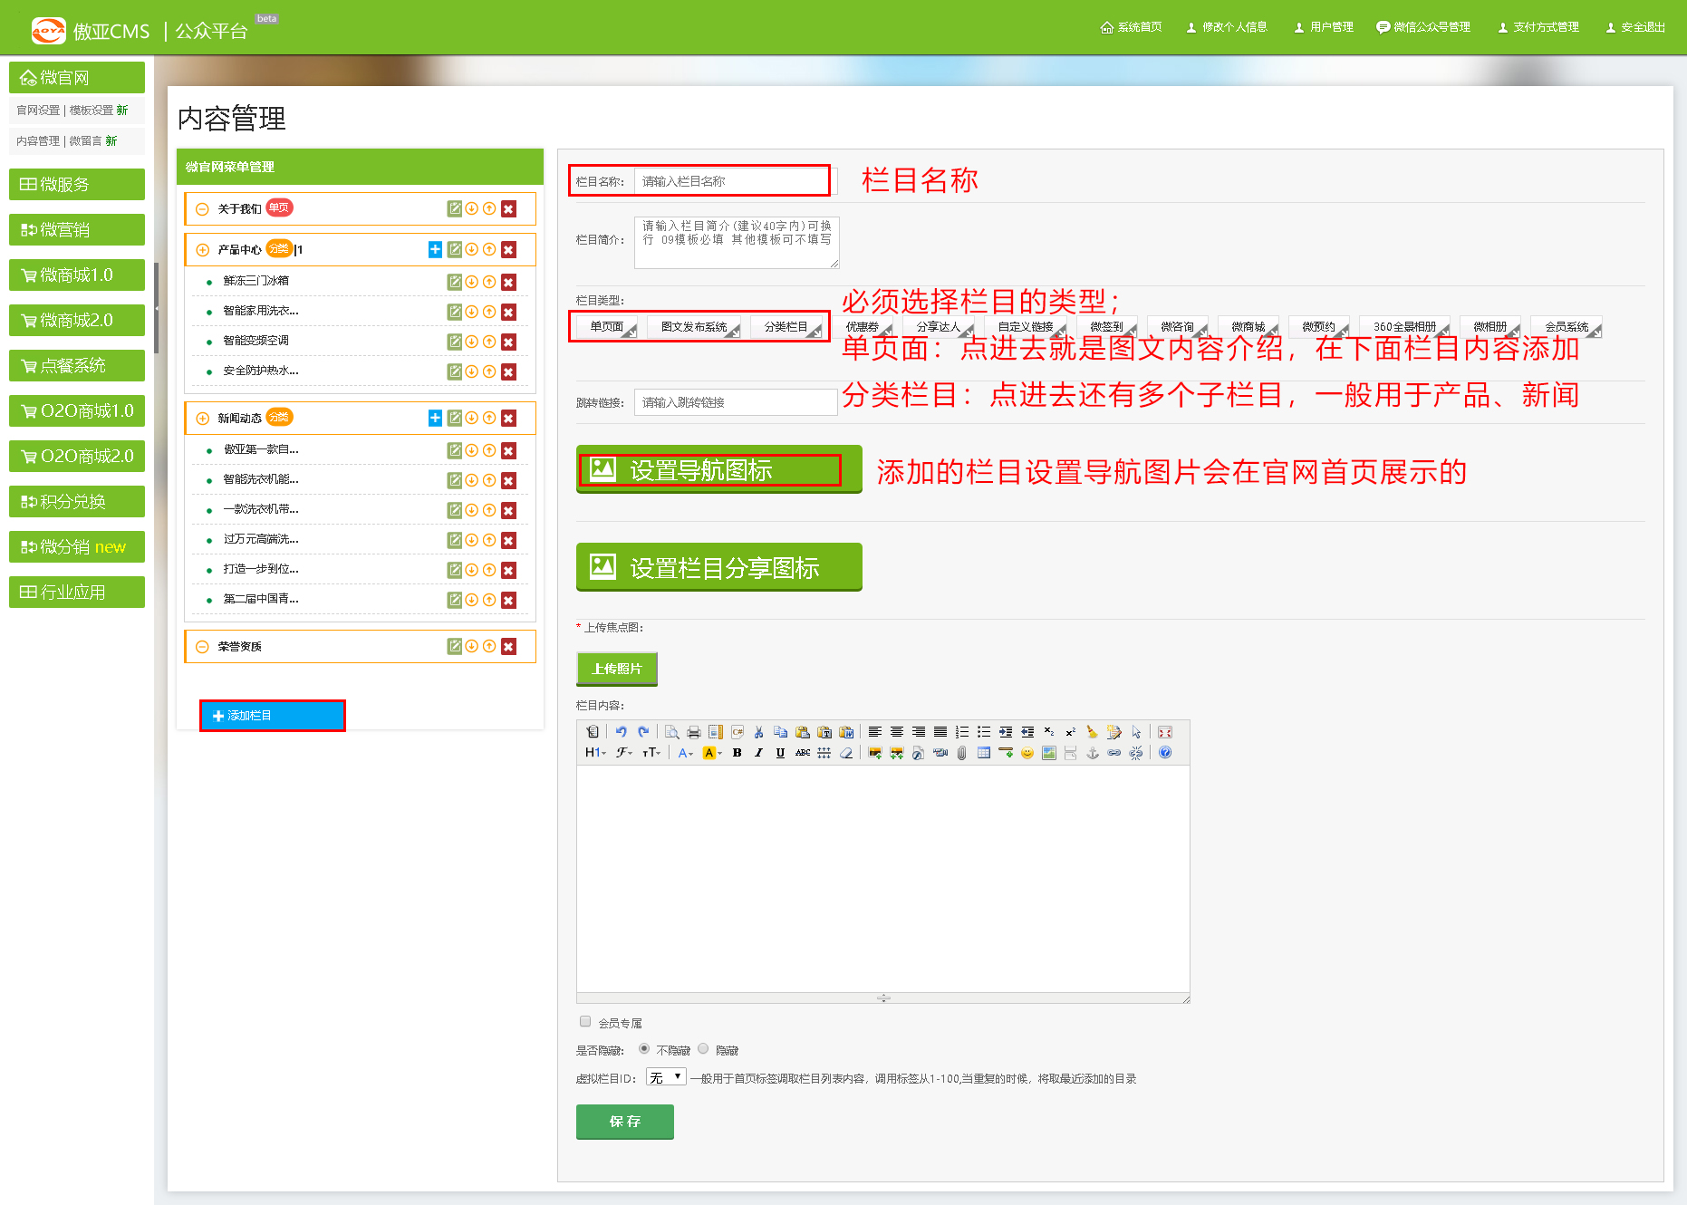Click the 栏目名称 input field
The image size is (1687, 1205).
(x=730, y=181)
